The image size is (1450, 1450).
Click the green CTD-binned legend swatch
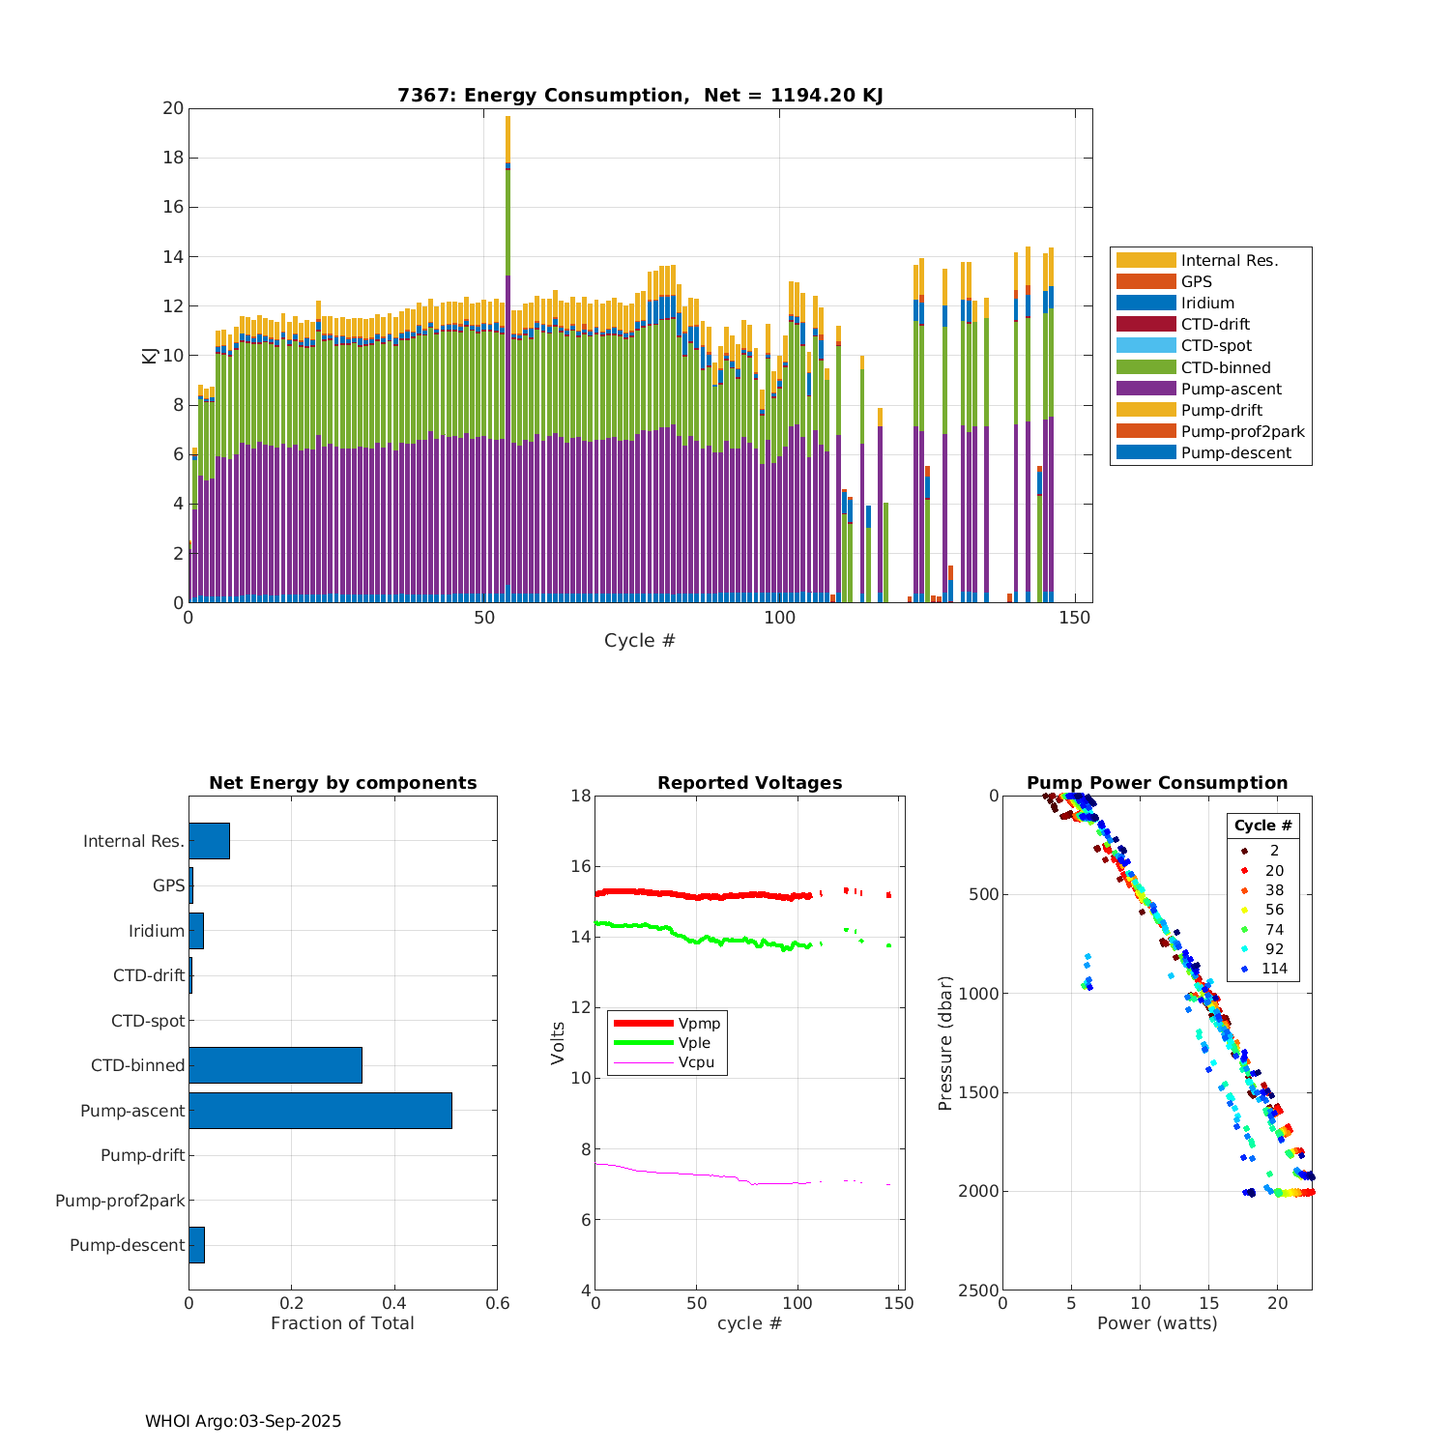coord(1145,367)
